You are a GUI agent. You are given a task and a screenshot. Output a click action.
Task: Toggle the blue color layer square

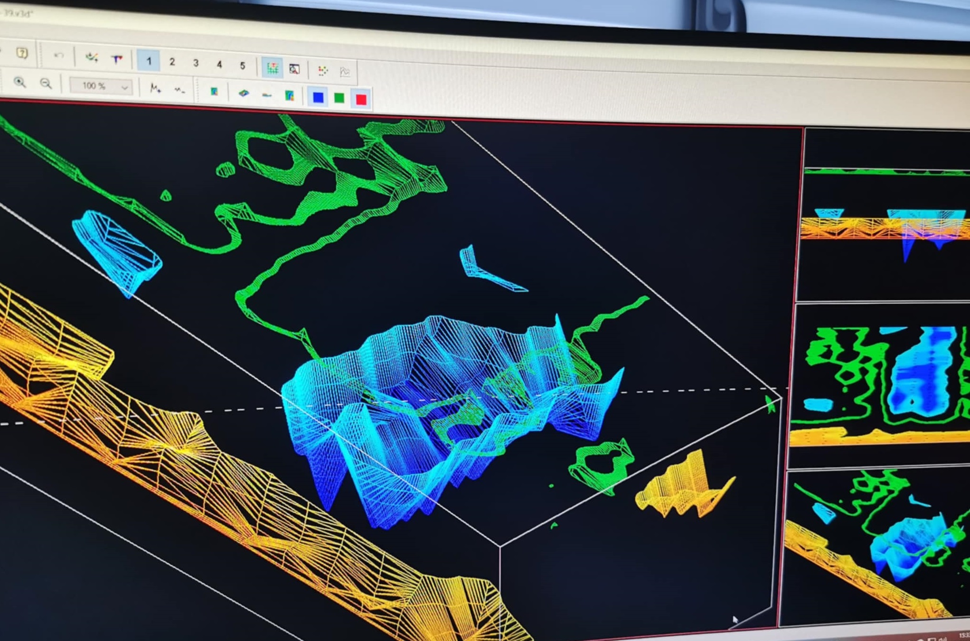coord(318,97)
